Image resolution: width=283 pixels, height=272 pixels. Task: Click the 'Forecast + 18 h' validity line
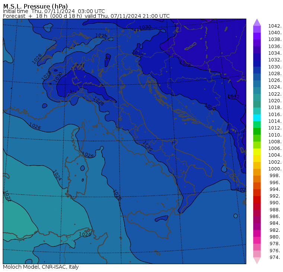(86, 16)
